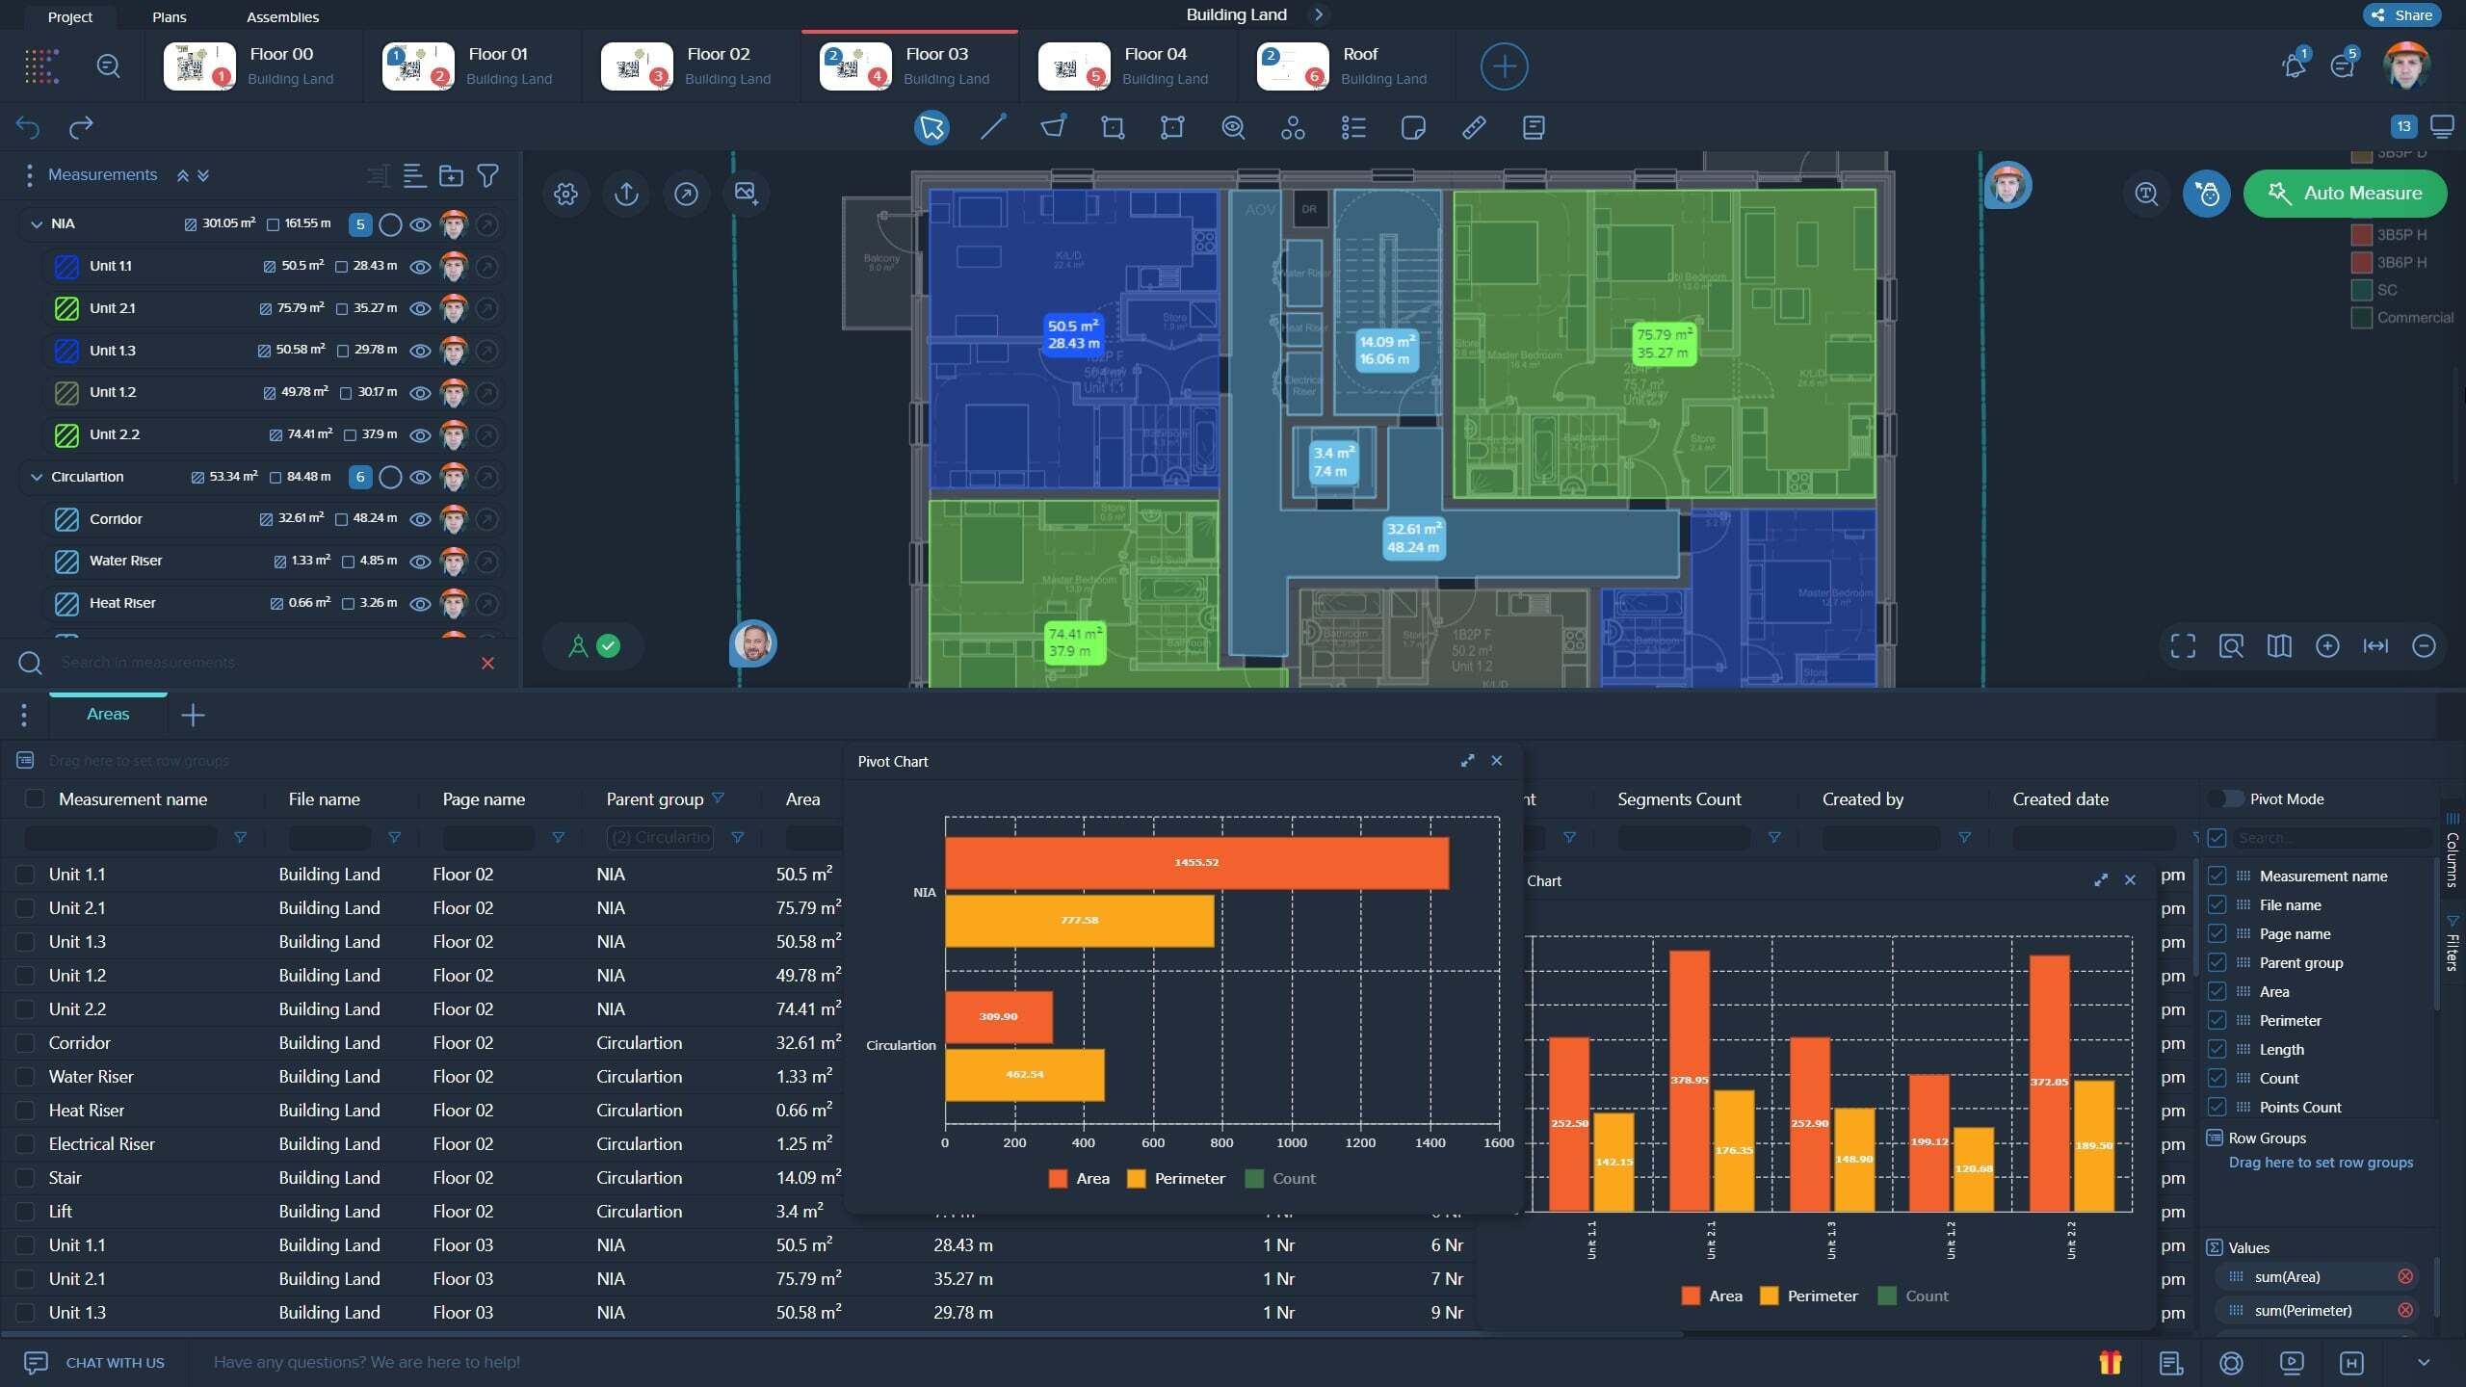
Task: Select the line measurement tool
Action: tap(990, 127)
